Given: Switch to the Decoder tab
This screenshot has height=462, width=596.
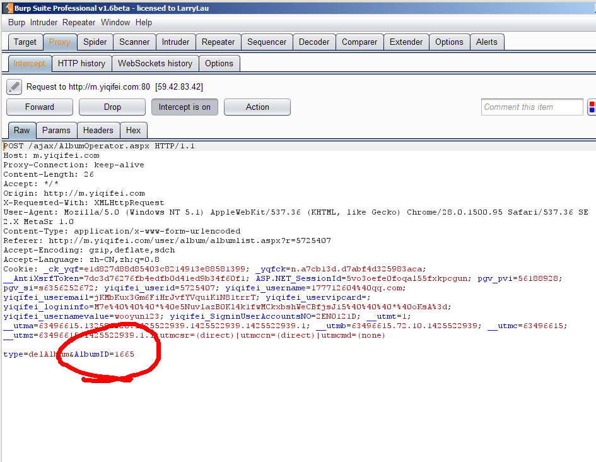Looking at the screenshot, I should [314, 42].
